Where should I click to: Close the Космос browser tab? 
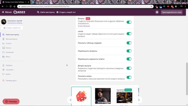click(x=28, y=2)
